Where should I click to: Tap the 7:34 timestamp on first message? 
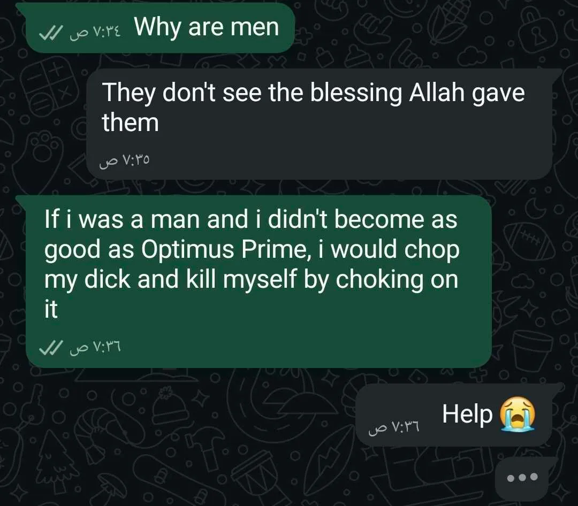[x=95, y=33]
